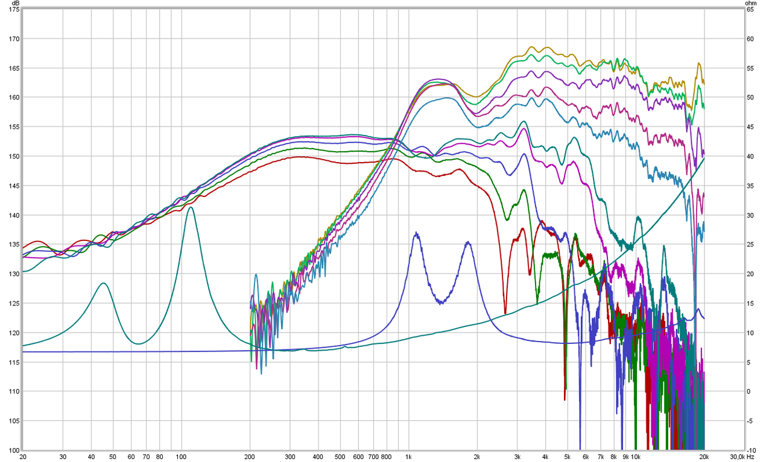Click the "ohm" unit label of the impedance axis
772x462 pixels.
click(751, 4)
